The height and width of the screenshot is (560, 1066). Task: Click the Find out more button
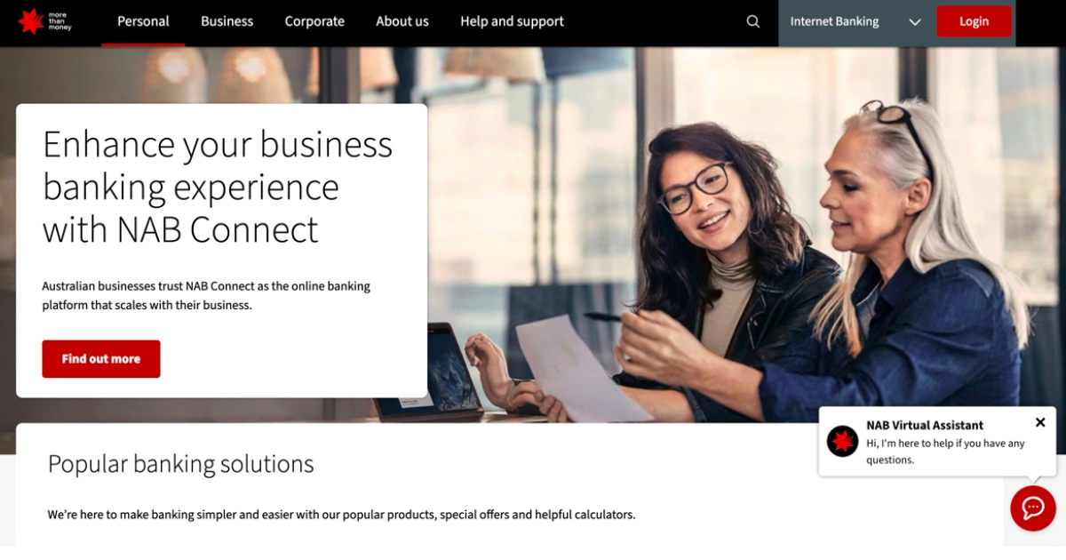101,359
